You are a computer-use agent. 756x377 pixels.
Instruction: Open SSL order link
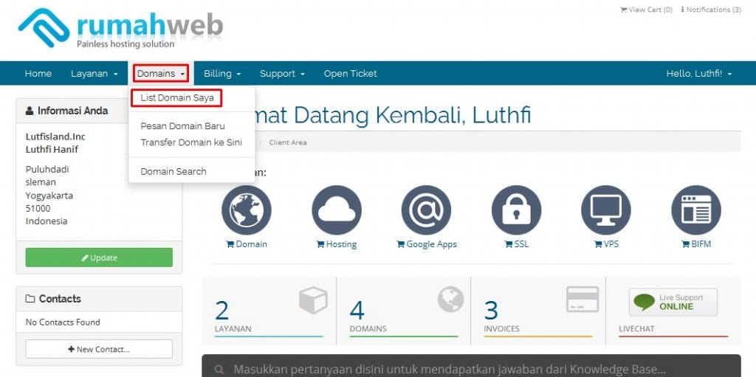[516, 244]
